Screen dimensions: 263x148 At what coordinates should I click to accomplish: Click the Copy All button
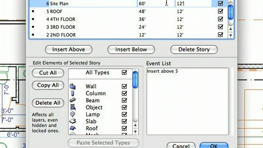48,85
